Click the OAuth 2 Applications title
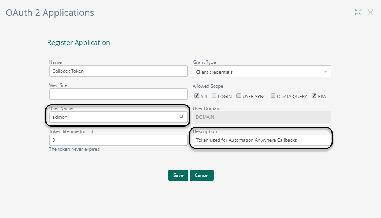This screenshot has height=218, width=381. point(50,12)
